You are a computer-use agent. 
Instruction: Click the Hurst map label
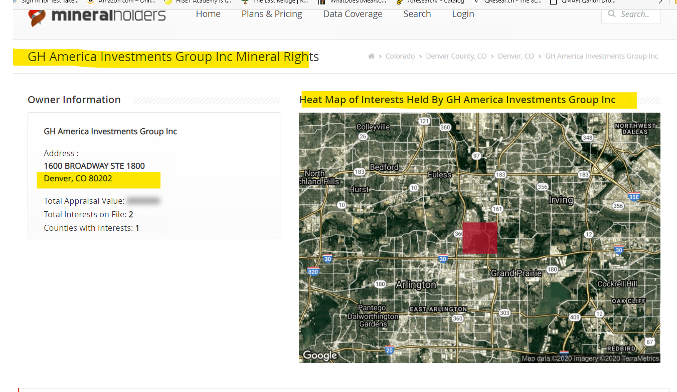pyautogui.click(x=359, y=190)
